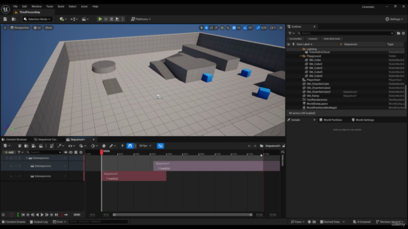Image resolution: width=408 pixels, height=229 pixels.
Task: Open the Perspective view mode dropdown
Action: [20, 28]
